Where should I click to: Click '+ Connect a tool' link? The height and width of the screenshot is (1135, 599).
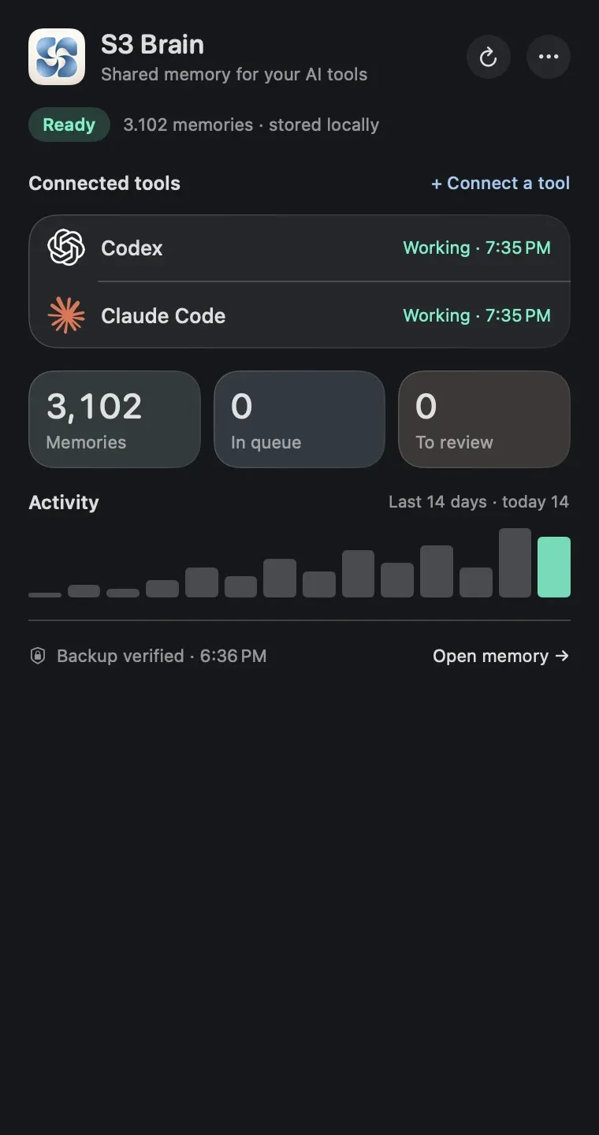500,183
